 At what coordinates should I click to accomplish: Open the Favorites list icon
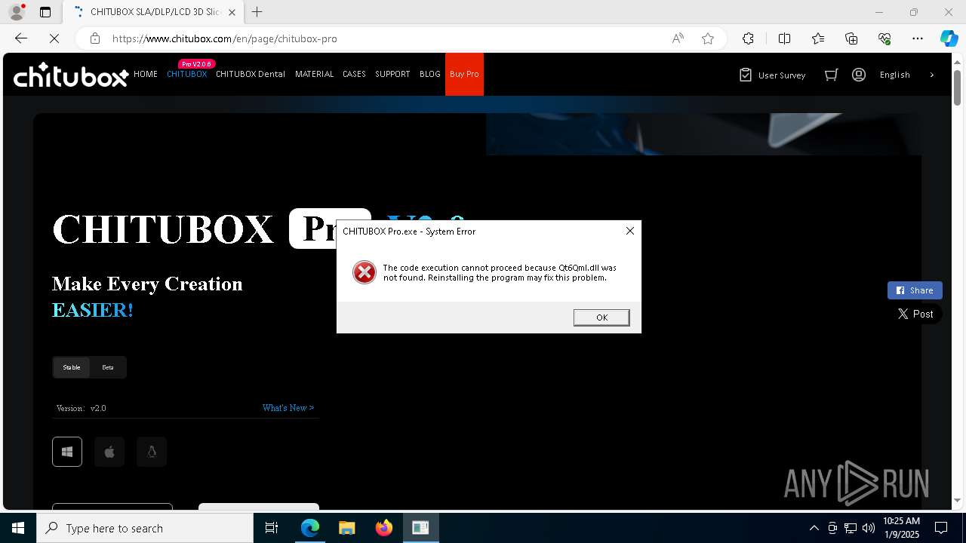click(x=818, y=38)
